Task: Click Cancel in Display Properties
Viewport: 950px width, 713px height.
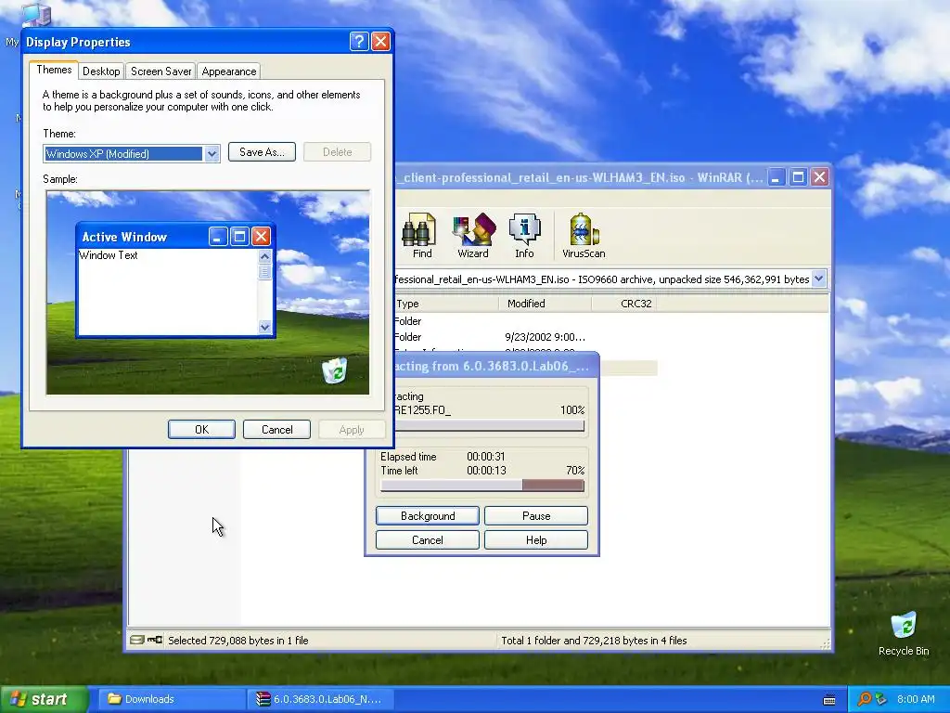Action: coord(276,429)
